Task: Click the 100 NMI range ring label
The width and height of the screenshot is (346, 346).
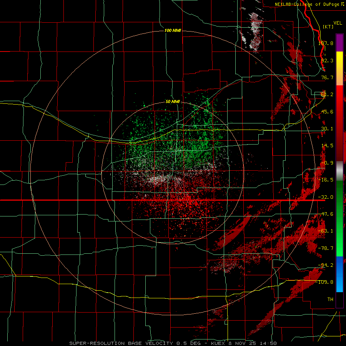Action: tap(173, 30)
